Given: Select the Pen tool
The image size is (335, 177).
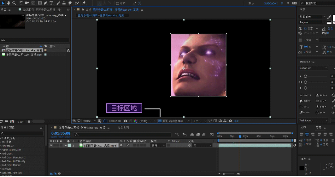Looking at the screenshot, I should point(45,3).
